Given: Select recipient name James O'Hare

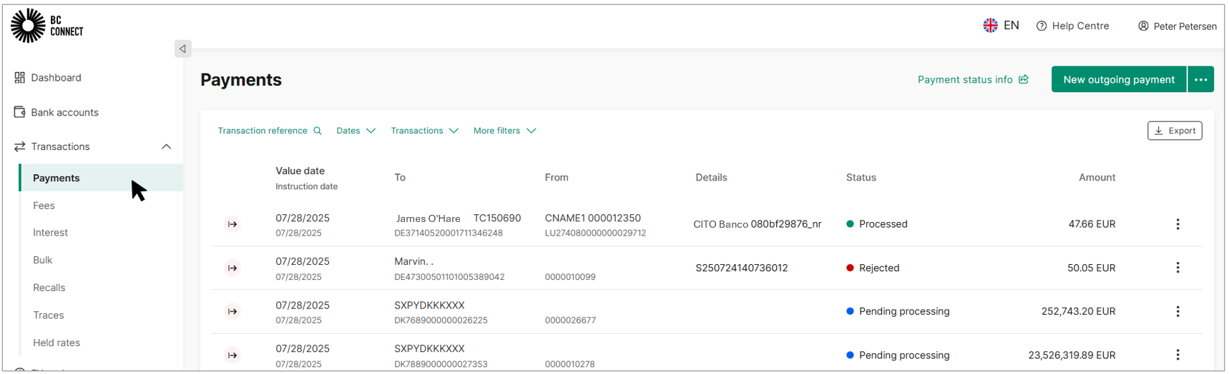Looking at the screenshot, I should 429,218.
